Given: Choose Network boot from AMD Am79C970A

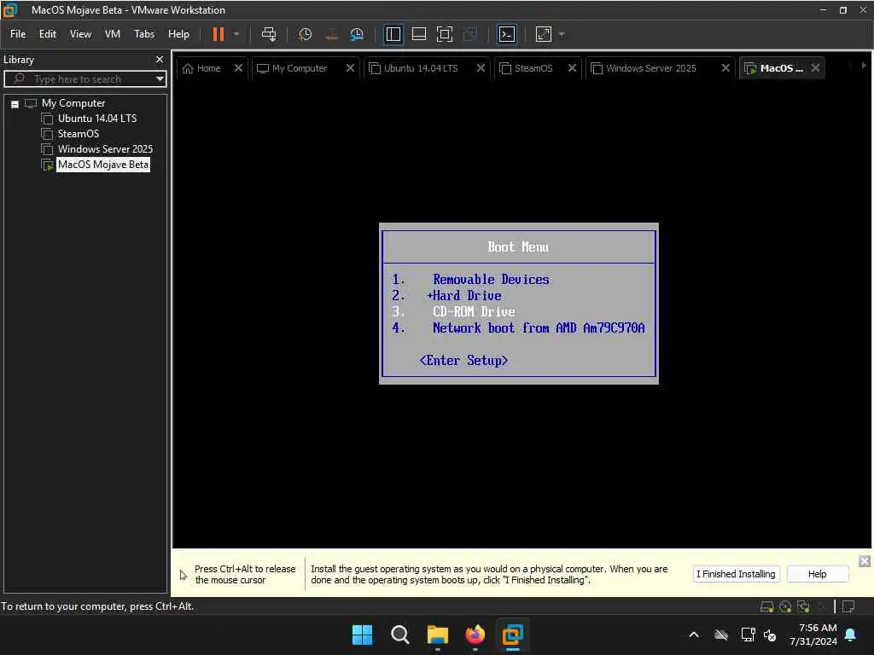Looking at the screenshot, I should coord(539,327).
